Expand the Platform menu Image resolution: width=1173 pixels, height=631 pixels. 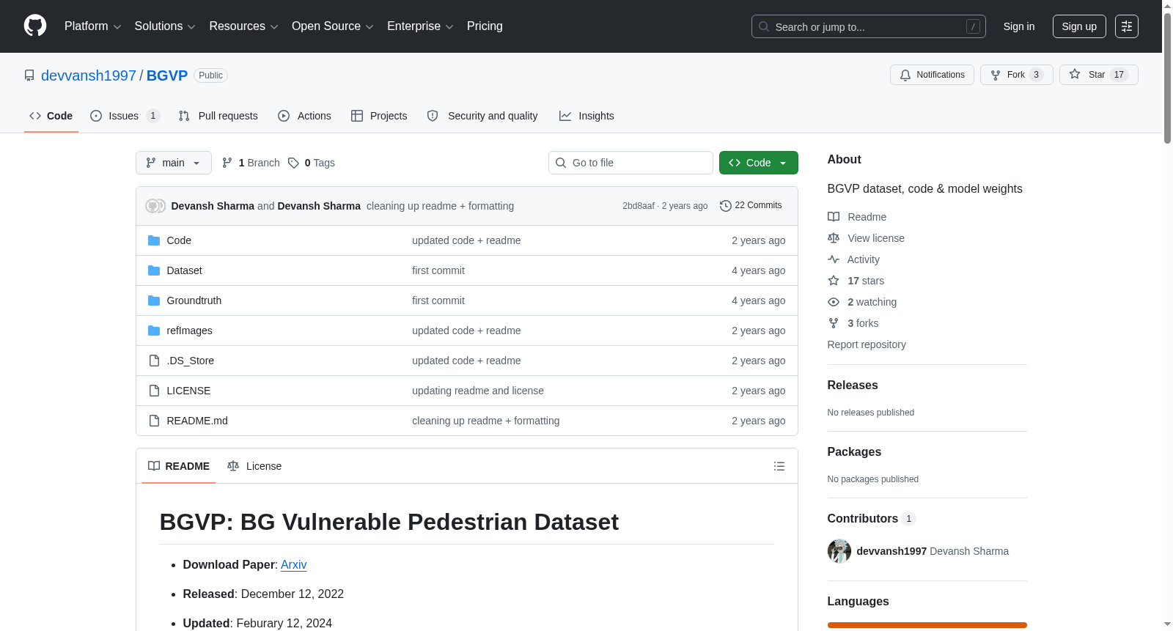pyautogui.click(x=92, y=26)
